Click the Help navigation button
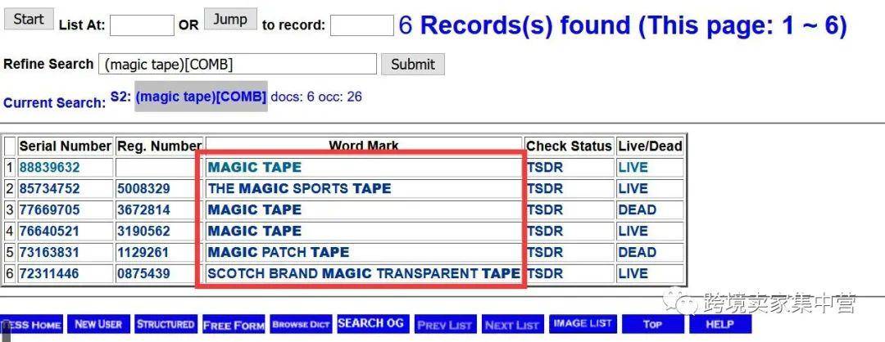This screenshot has height=342, width=885. pos(719,325)
